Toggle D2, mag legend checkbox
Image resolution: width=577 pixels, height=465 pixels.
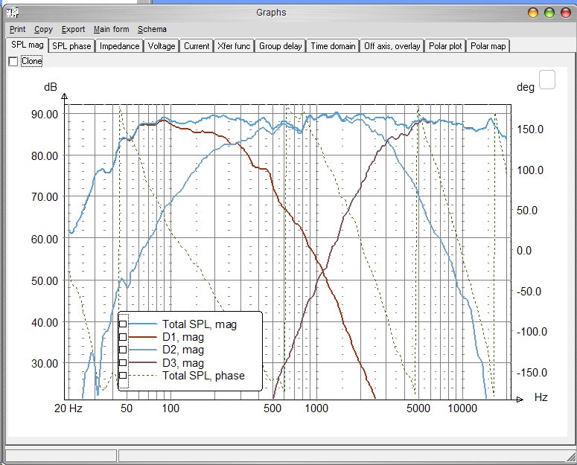point(123,349)
